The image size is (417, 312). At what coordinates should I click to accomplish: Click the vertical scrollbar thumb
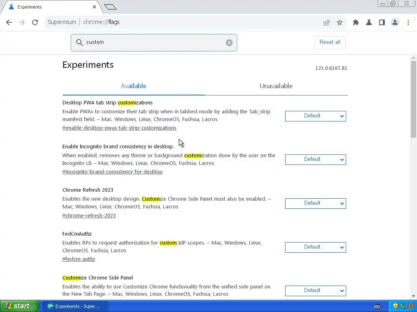coord(413,100)
